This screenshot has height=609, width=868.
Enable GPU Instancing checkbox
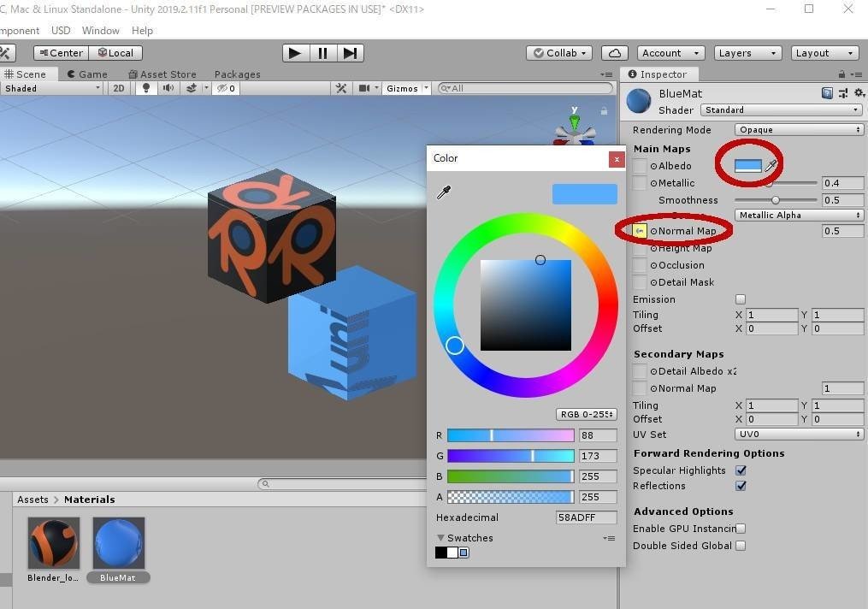tap(741, 529)
